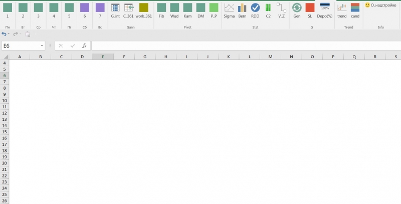401x204 pixels.
Task: Click the cand colored bars icon
Action: (x=355, y=8)
